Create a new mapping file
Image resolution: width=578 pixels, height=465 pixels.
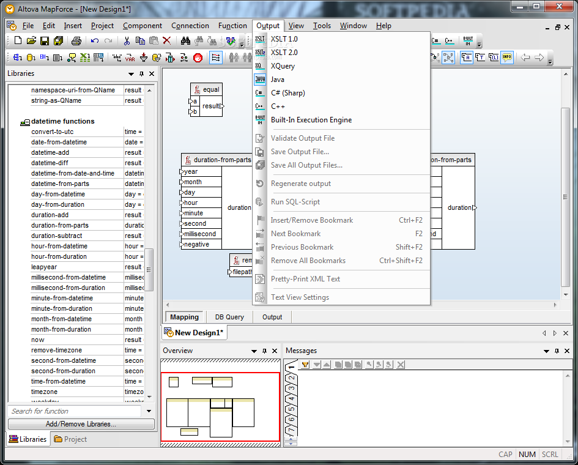[18, 40]
